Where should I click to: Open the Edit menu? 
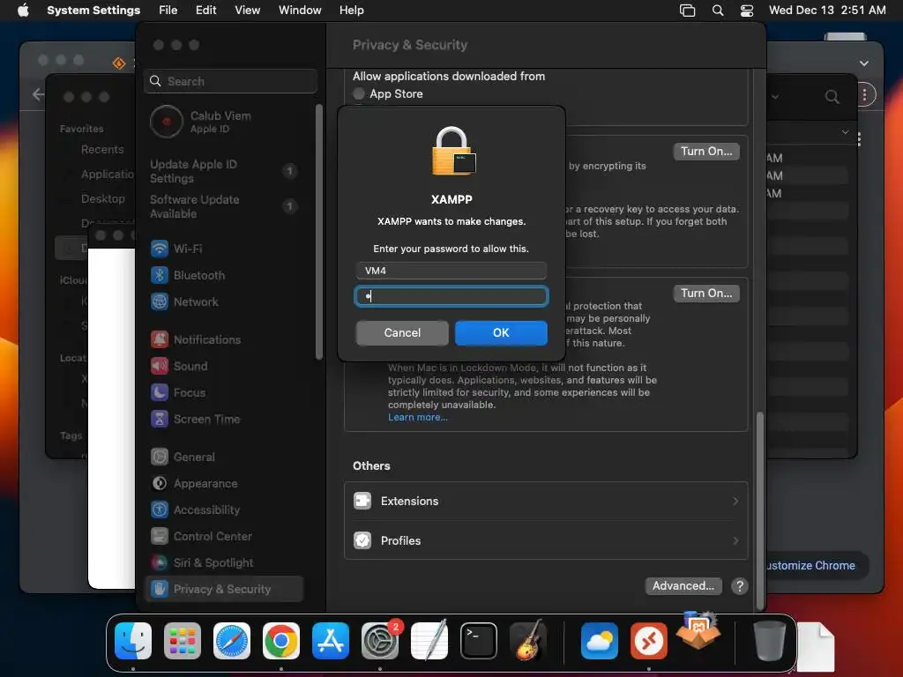pos(205,11)
